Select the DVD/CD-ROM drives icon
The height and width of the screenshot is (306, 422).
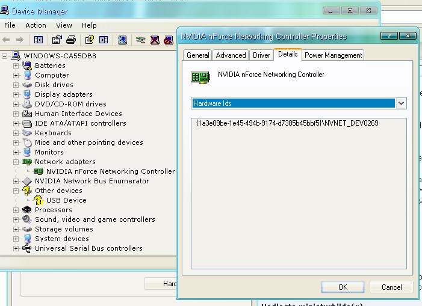coord(27,104)
